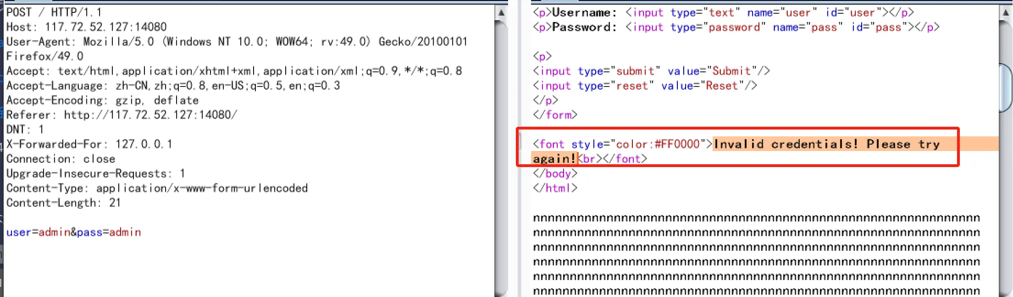Click the Referer header URL
The width and height of the screenshot is (1013, 297).
pyautogui.click(x=150, y=115)
